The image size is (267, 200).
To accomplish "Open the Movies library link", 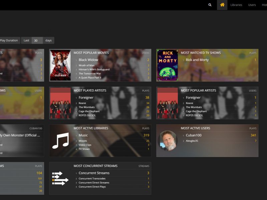I will [83, 141].
